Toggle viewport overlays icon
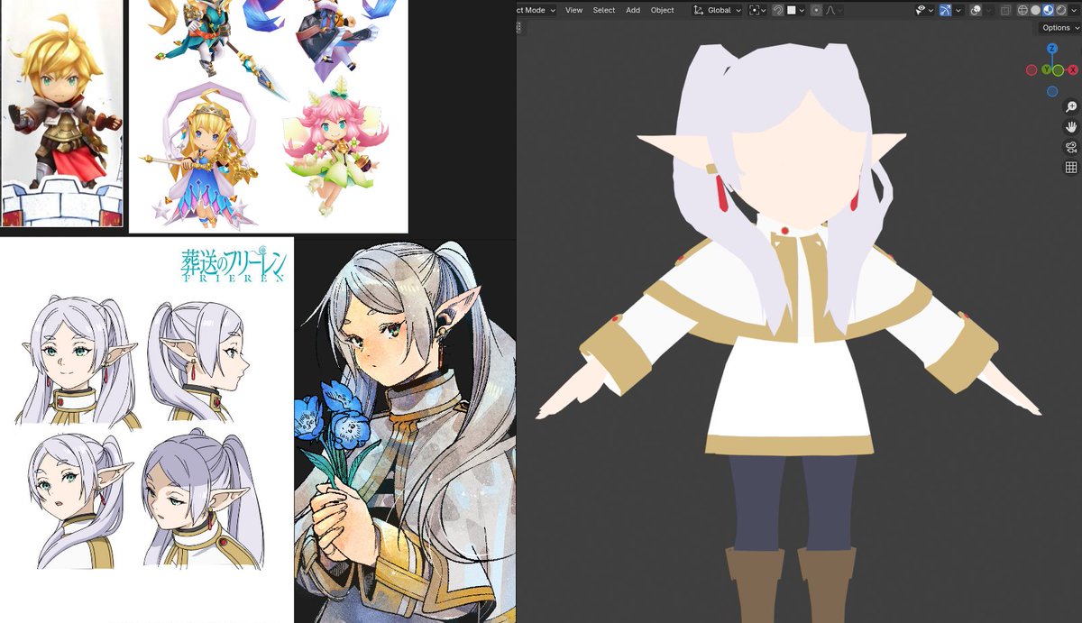 click(x=976, y=10)
